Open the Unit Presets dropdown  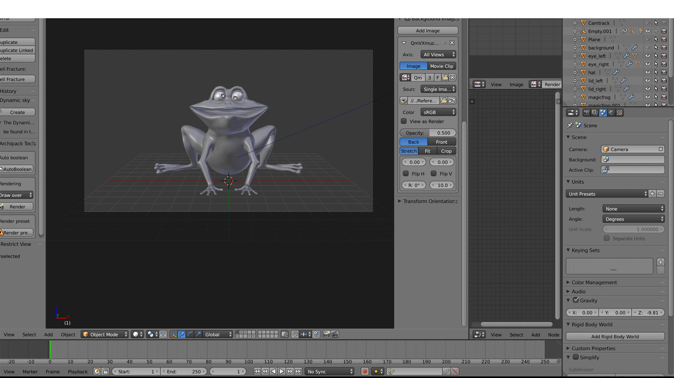pos(607,194)
